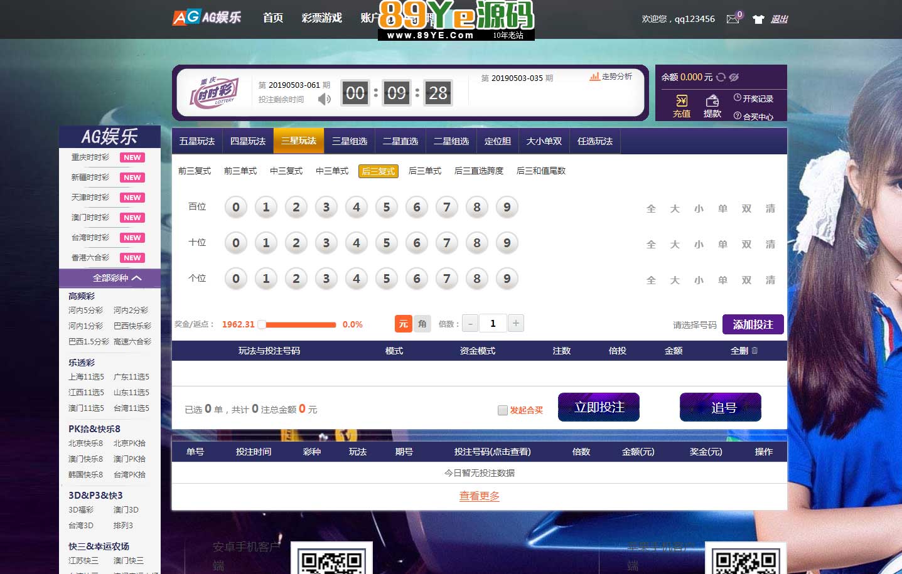Hide balance using the eye icon
The width and height of the screenshot is (902, 574).
(x=734, y=77)
